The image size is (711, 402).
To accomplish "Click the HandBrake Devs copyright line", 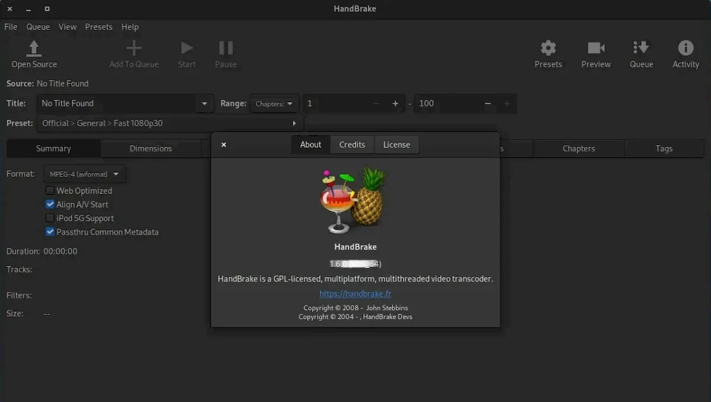I will [355, 317].
